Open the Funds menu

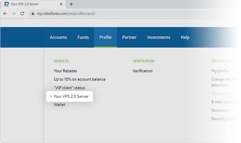tap(83, 37)
